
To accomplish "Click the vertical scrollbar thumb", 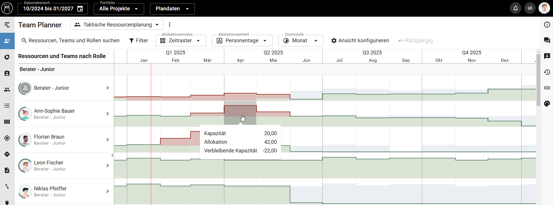I will pos(538,80).
